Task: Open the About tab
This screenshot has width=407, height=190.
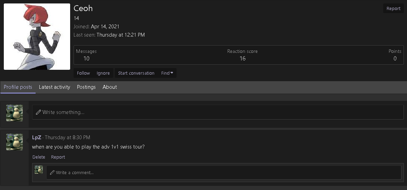Action: pos(110,87)
